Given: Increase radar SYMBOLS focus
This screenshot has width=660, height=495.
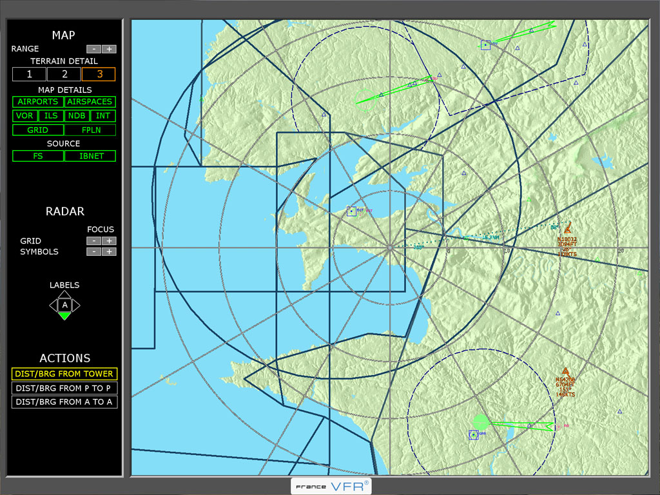Looking at the screenshot, I should pyautogui.click(x=109, y=252).
